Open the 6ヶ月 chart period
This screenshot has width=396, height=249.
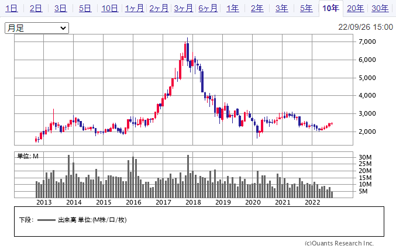pos(208,9)
